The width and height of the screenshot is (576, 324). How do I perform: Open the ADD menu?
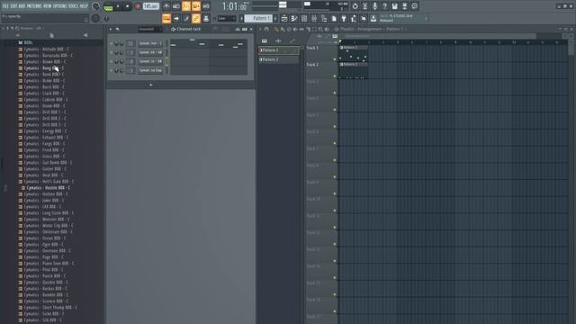22,6
